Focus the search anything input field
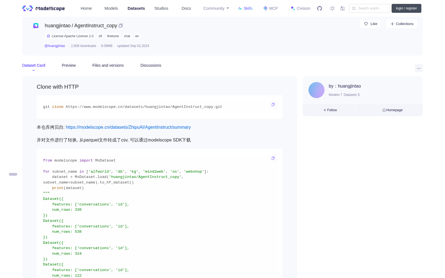The width and height of the screenshot is (445, 278). tap(370, 8)
